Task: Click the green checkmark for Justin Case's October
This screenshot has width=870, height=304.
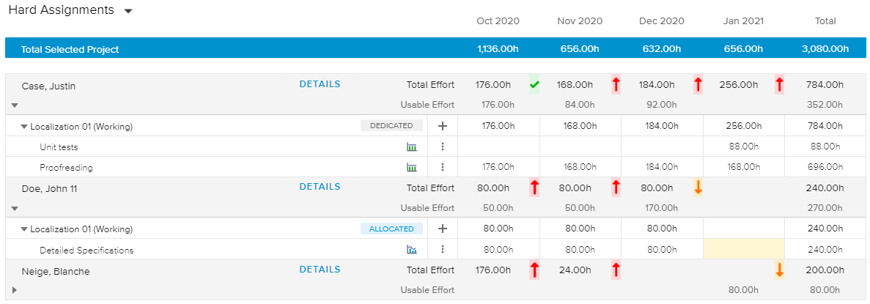Action: (x=534, y=85)
